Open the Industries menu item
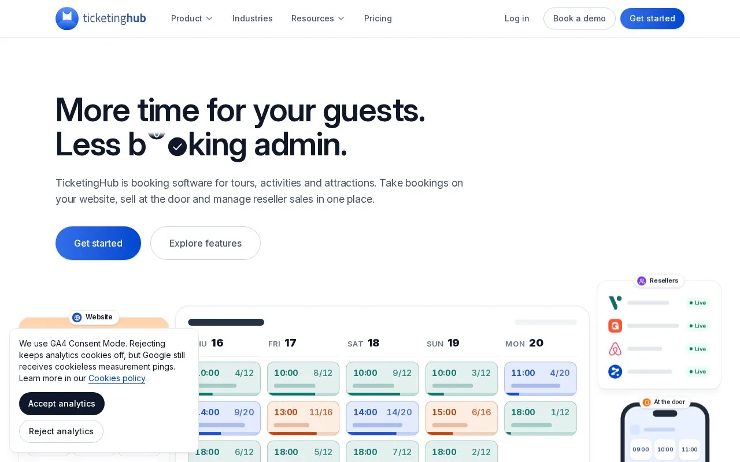The width and height of the screenshot is (740, 462). pyautogui.click(x=253, y=18)
